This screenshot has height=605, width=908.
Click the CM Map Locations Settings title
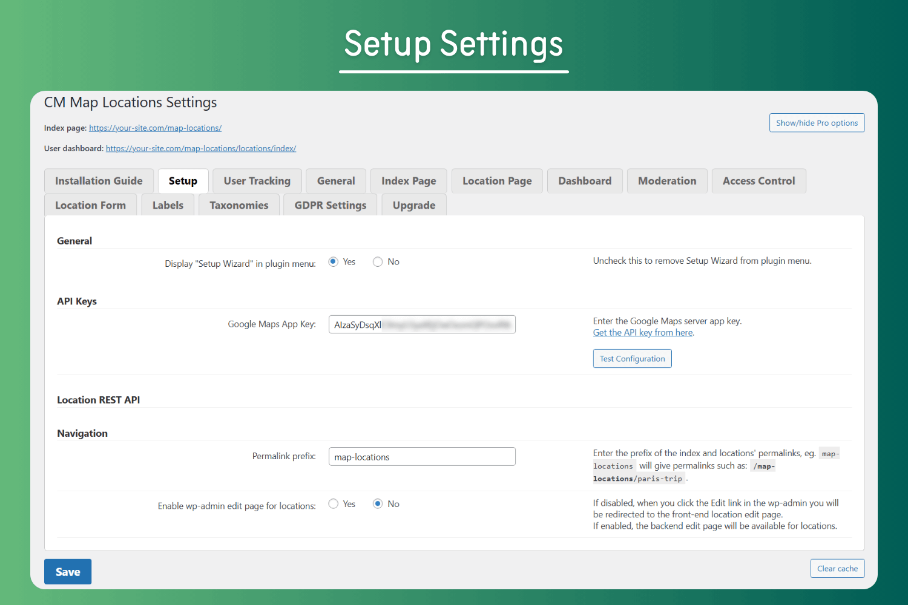click(131, 103)
